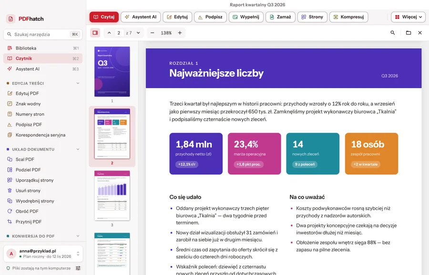Collapse the Konwersja do PDF section
Viewport: 429px width, 275px height.
tap(78, 236)
